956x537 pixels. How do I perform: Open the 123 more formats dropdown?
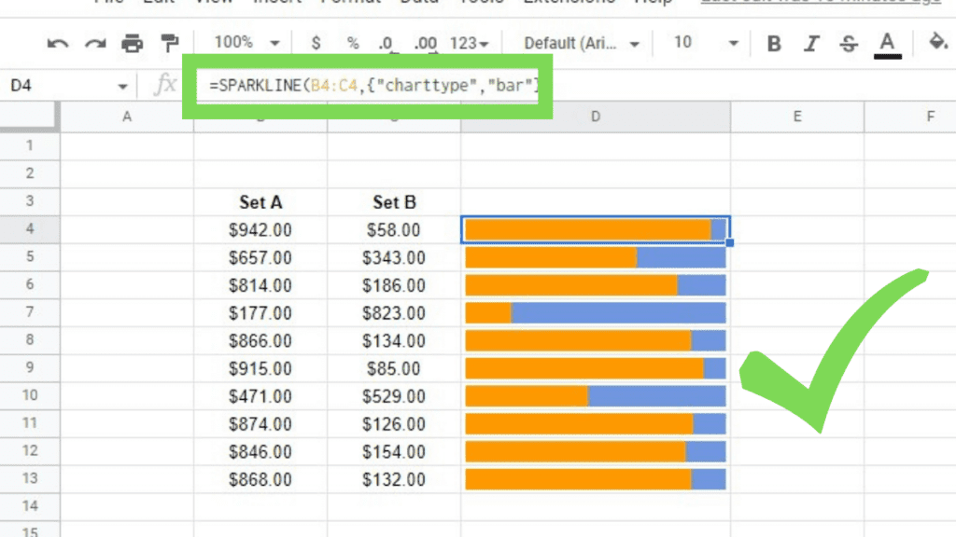[470, 43]
